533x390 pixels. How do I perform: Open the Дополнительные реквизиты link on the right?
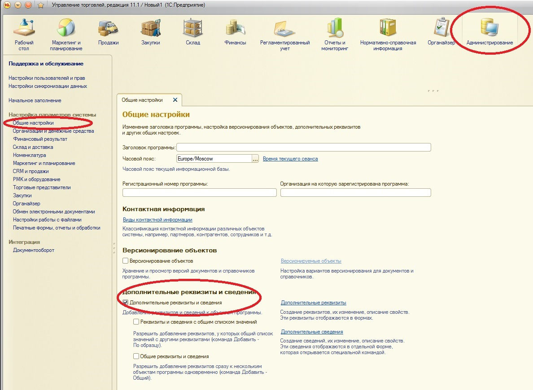tap(314, 303)
